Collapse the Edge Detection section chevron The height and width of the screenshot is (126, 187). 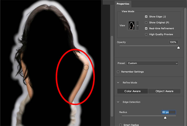pyautogui.click(x=118, y=102)
